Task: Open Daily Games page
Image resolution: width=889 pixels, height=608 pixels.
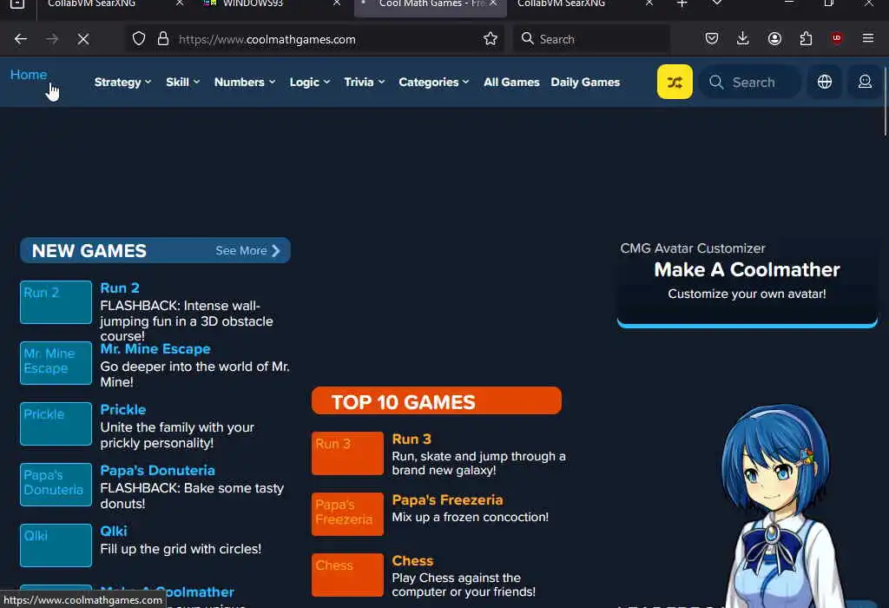Action: [x=585, y=83]
